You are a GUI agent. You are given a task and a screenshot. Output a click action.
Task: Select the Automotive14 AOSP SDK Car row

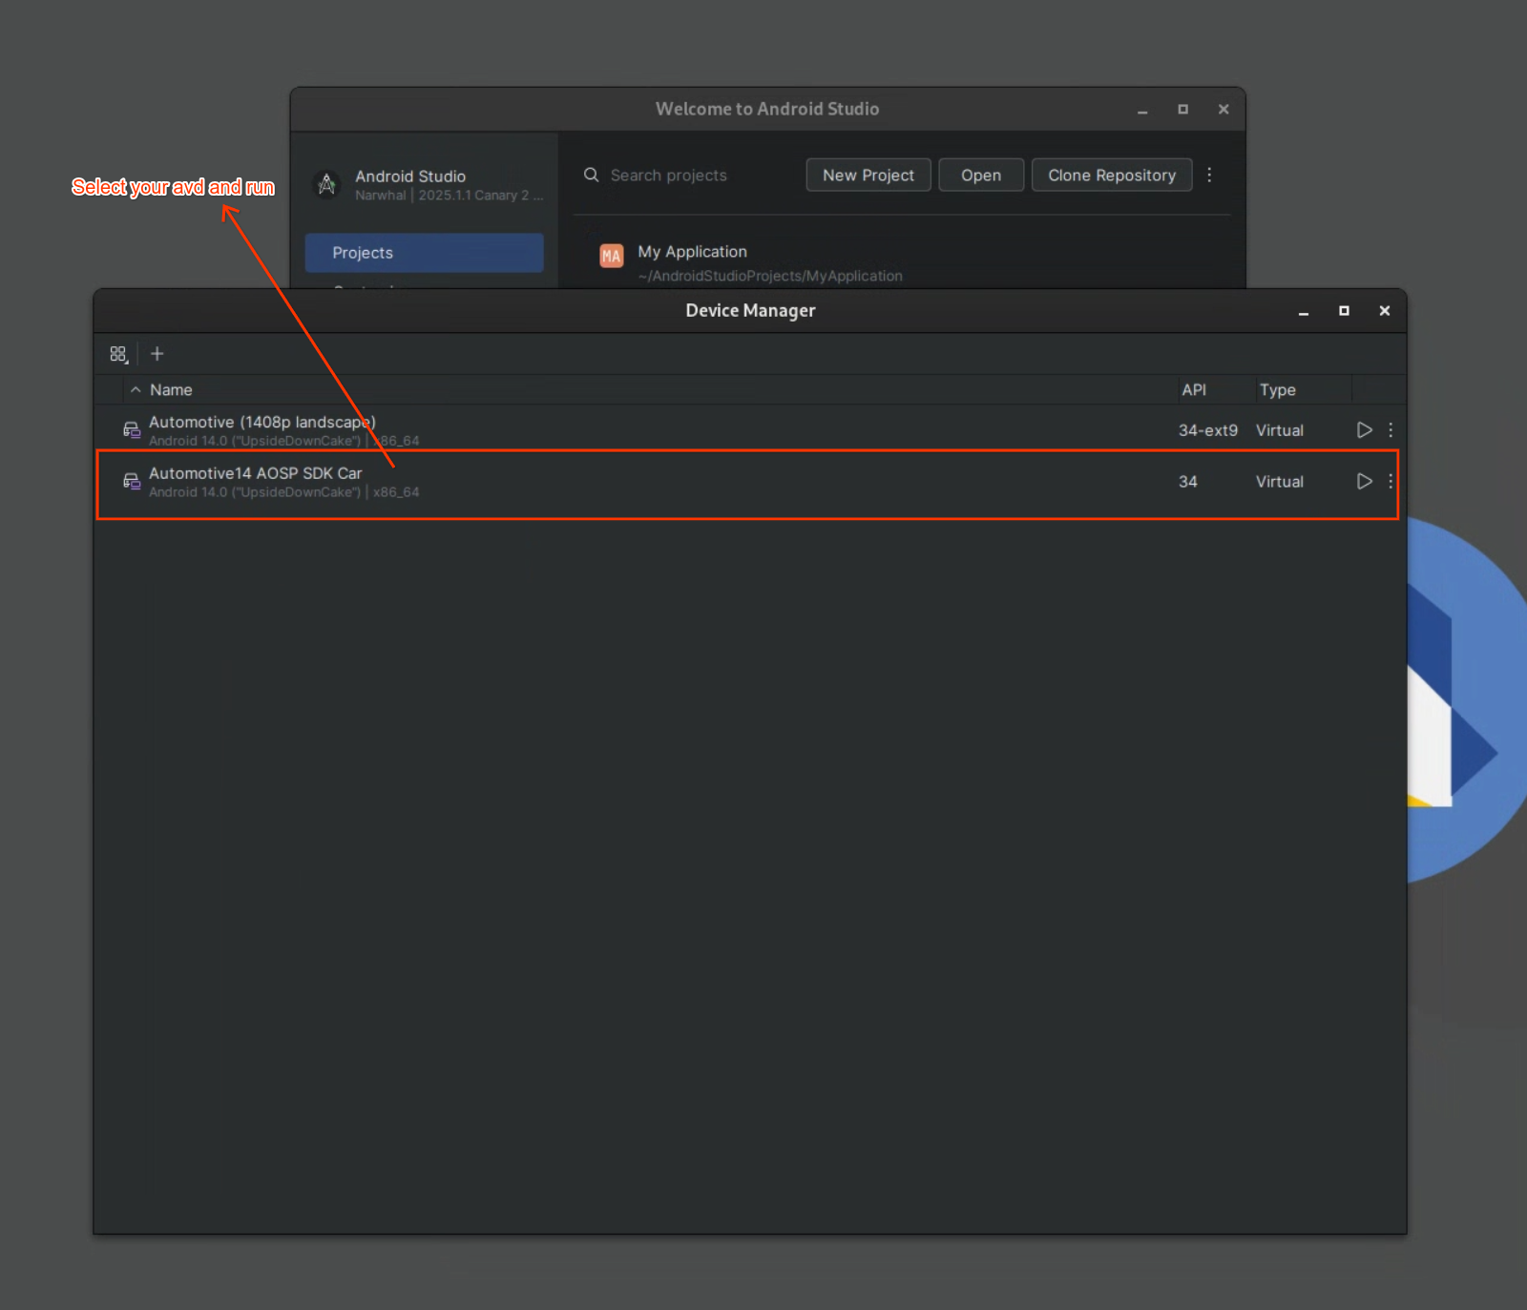pyautogui.click(x=668, y=483)
